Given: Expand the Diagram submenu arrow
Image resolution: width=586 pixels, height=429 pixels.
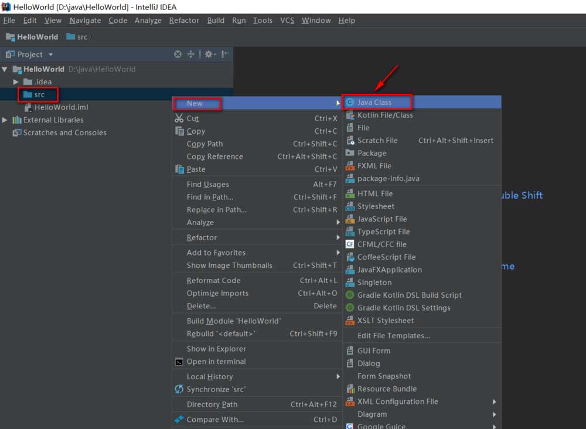Looking at the screenshot, I should (x=495, y=414).
